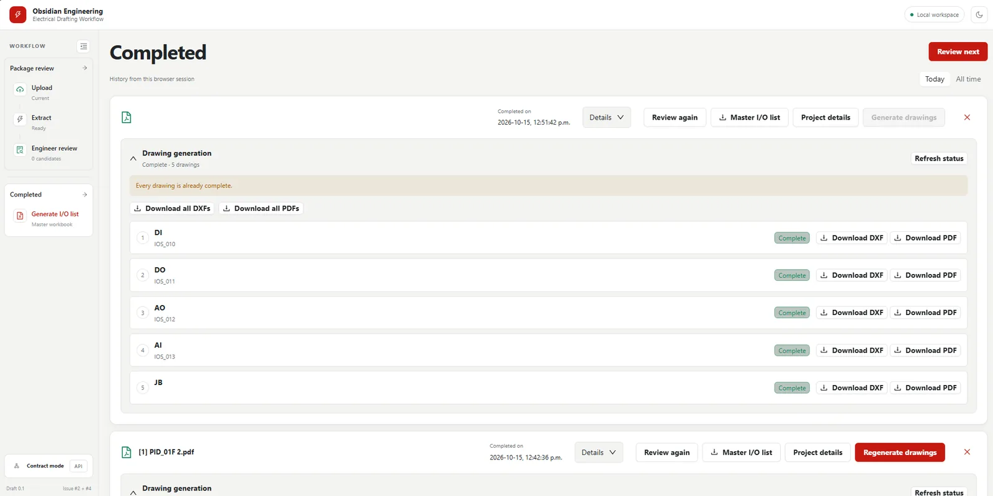The height and width of the screenshot is (496, 993).
Task: Download DXF for AI drawing
Action: tap(851, 350)
